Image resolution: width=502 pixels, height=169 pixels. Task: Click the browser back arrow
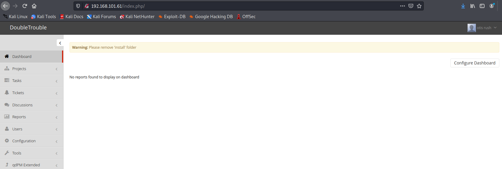tap(5, 6)
